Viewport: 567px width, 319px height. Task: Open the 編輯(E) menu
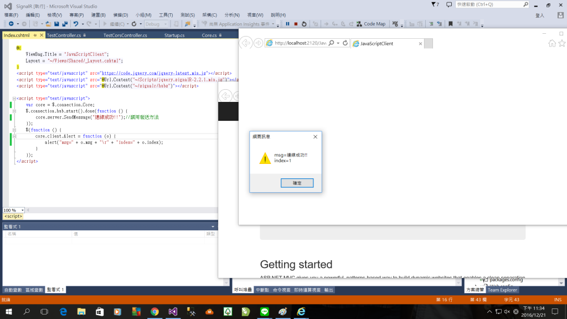point(33,15)
